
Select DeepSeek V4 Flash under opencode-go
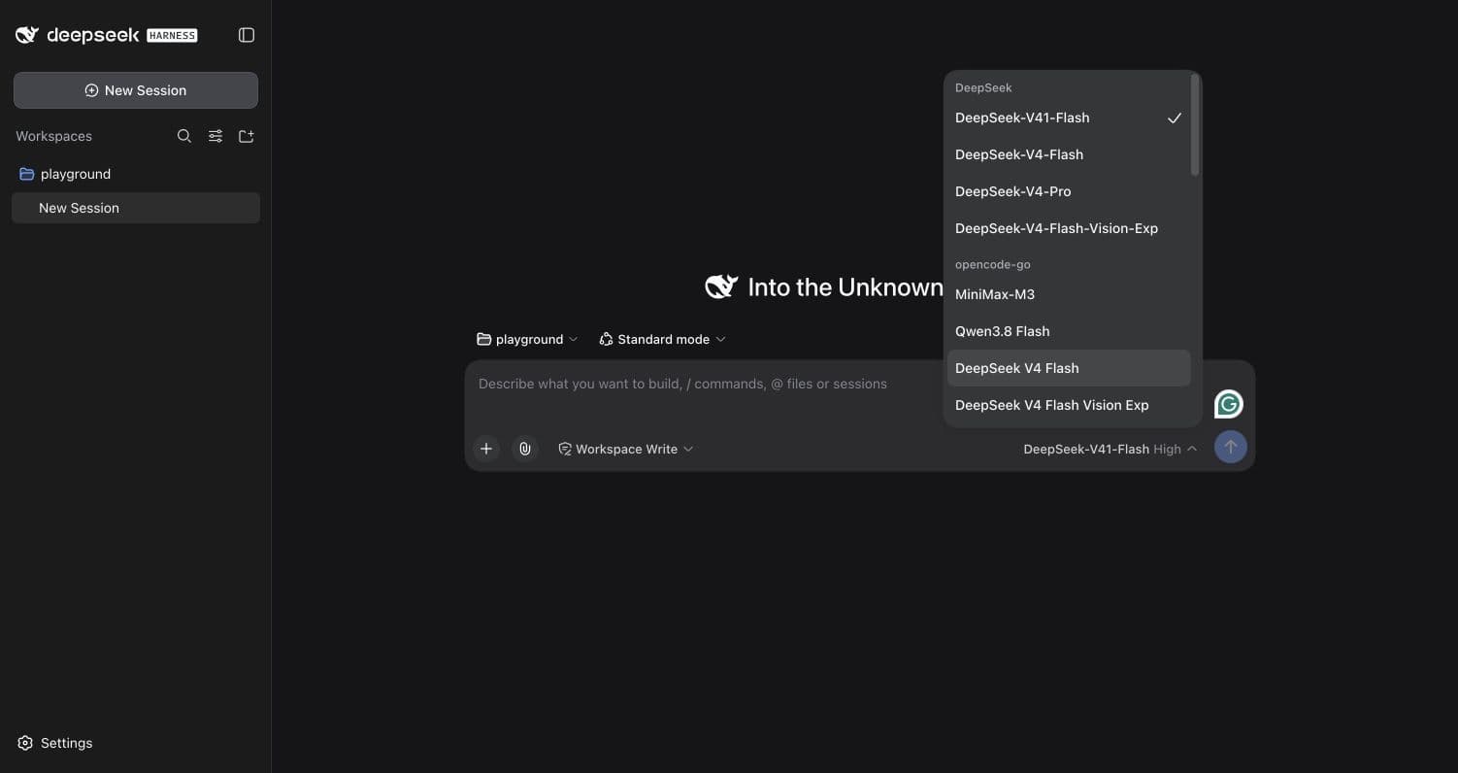1069,368
